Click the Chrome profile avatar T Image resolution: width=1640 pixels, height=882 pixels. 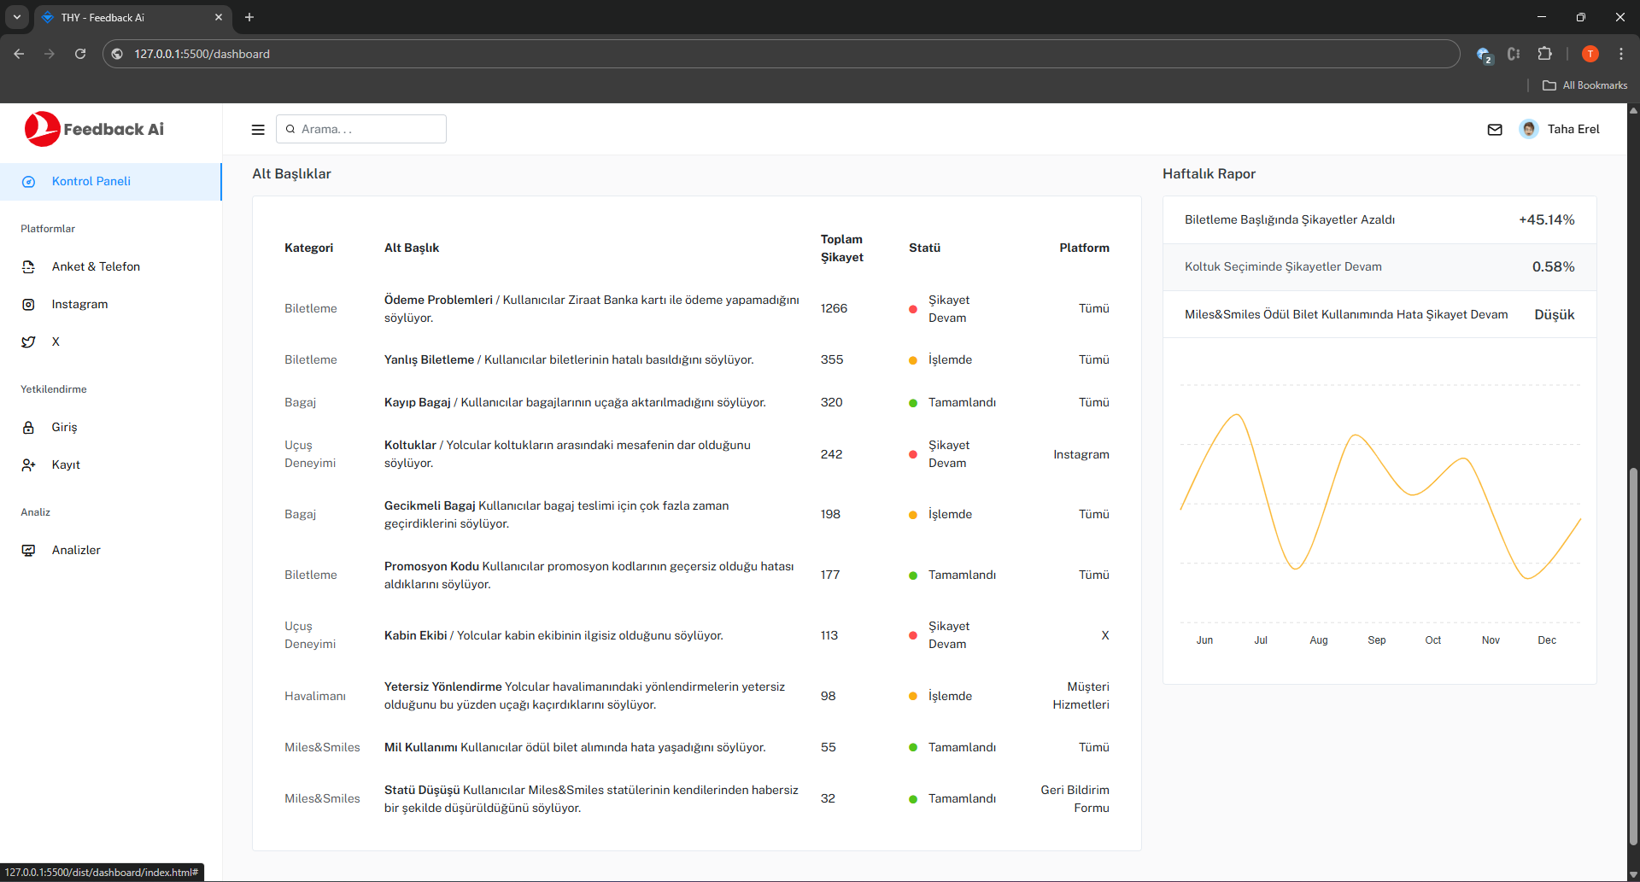pos(1590,54)
